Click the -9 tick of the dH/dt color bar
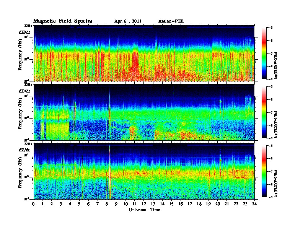The height and width of the screenshot is (234, 303). click(x=271, y=79)
